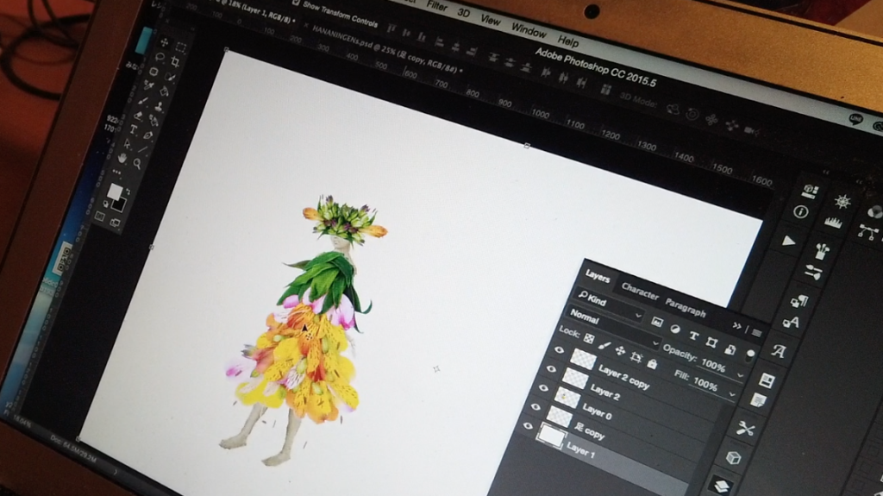Viewport: 883px width, 496px height.
Task: Change screen mode icon in toolbar
Action: pyautogui.click(x=115, y=223)
